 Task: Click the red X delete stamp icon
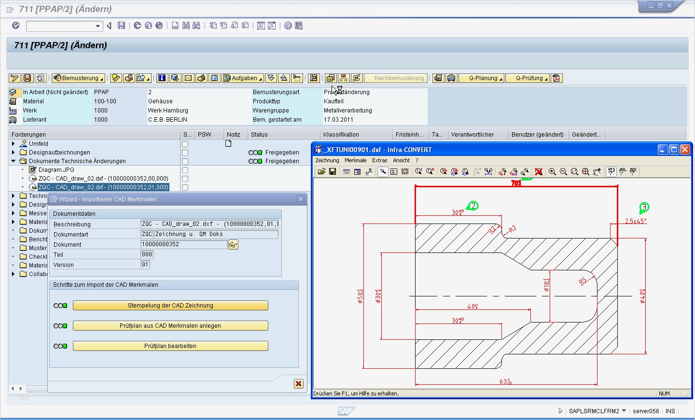click(x=539, y=172)
